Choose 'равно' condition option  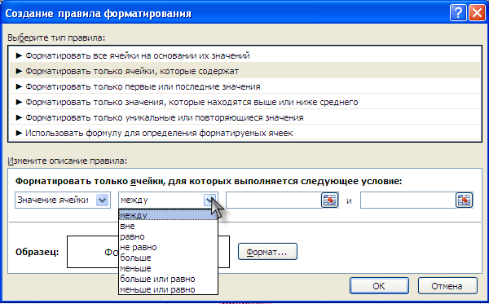point(168,236)
